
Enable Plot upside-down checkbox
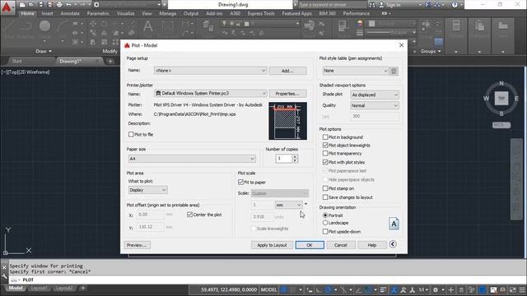(x=325, y=232)
